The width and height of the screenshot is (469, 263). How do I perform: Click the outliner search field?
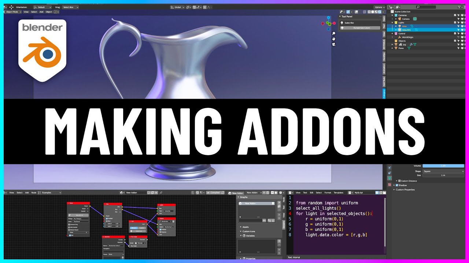point(426,7)
